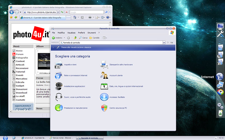
Task: Click Fotografie in photo4u menu
Action: click(x=22, y=58)
